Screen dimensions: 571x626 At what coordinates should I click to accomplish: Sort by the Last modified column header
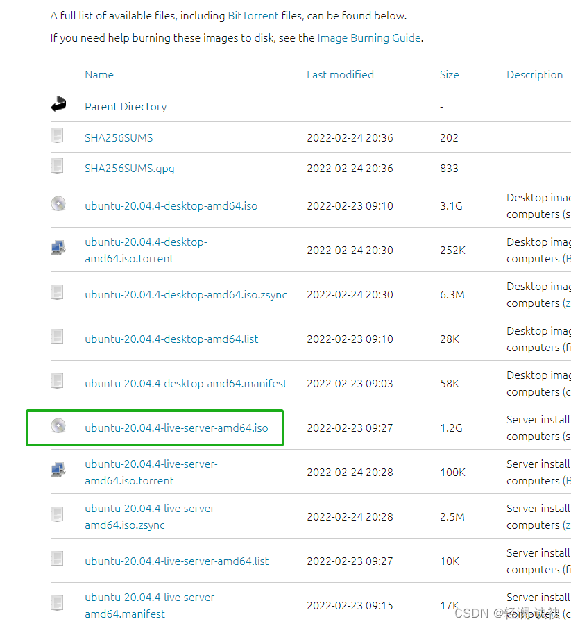pyautogui.click(x=341, y=75)
